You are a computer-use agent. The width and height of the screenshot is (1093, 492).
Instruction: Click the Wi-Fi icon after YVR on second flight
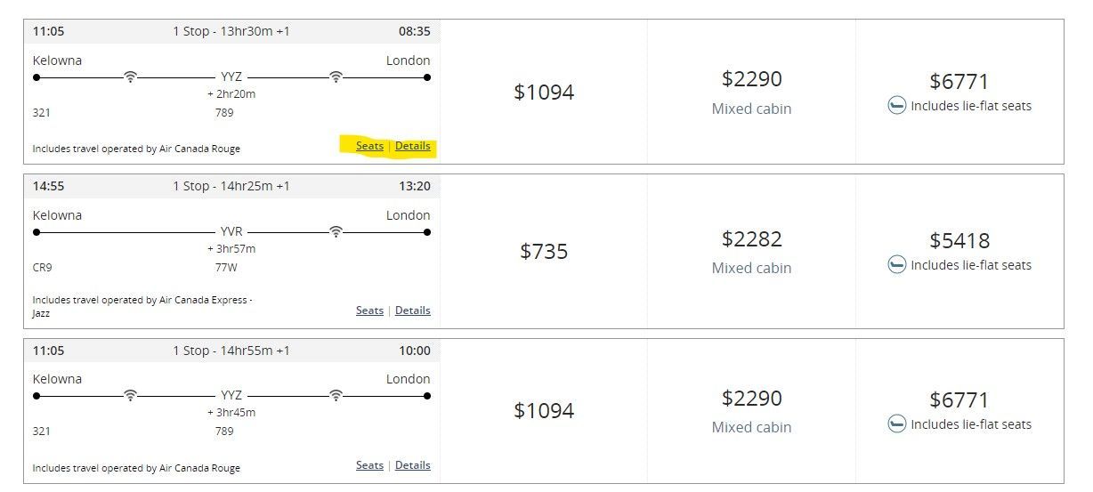click(x=336, y=232)
